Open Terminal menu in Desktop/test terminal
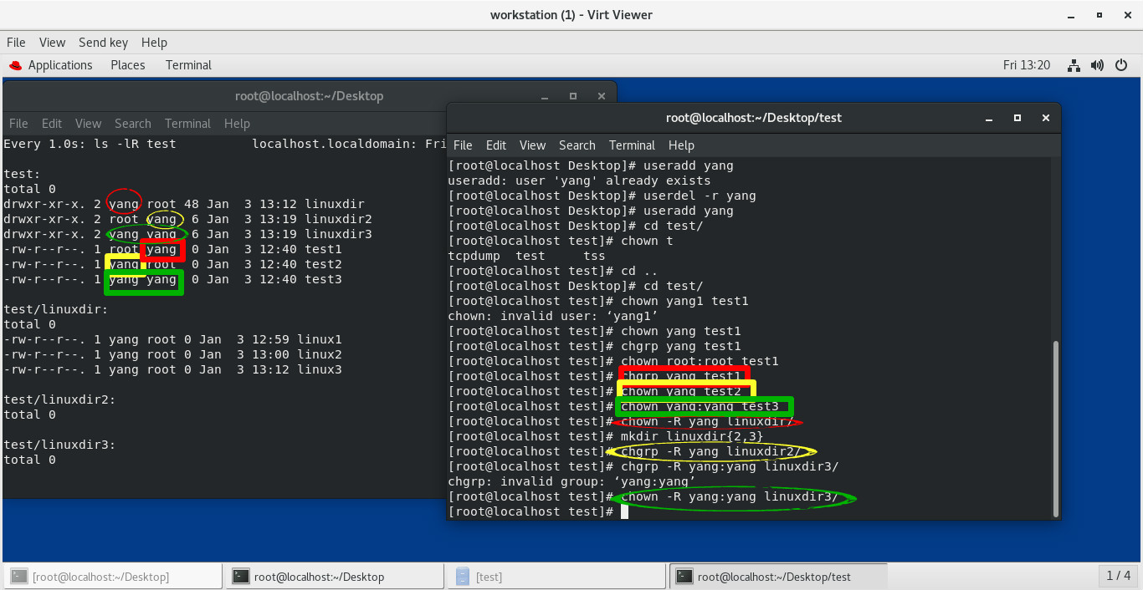This screenshot has height=590, width=1143. [x=632, y=145]
